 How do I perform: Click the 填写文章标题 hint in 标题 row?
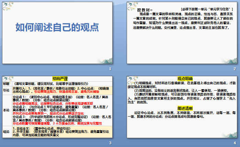(x=51, y=84)
